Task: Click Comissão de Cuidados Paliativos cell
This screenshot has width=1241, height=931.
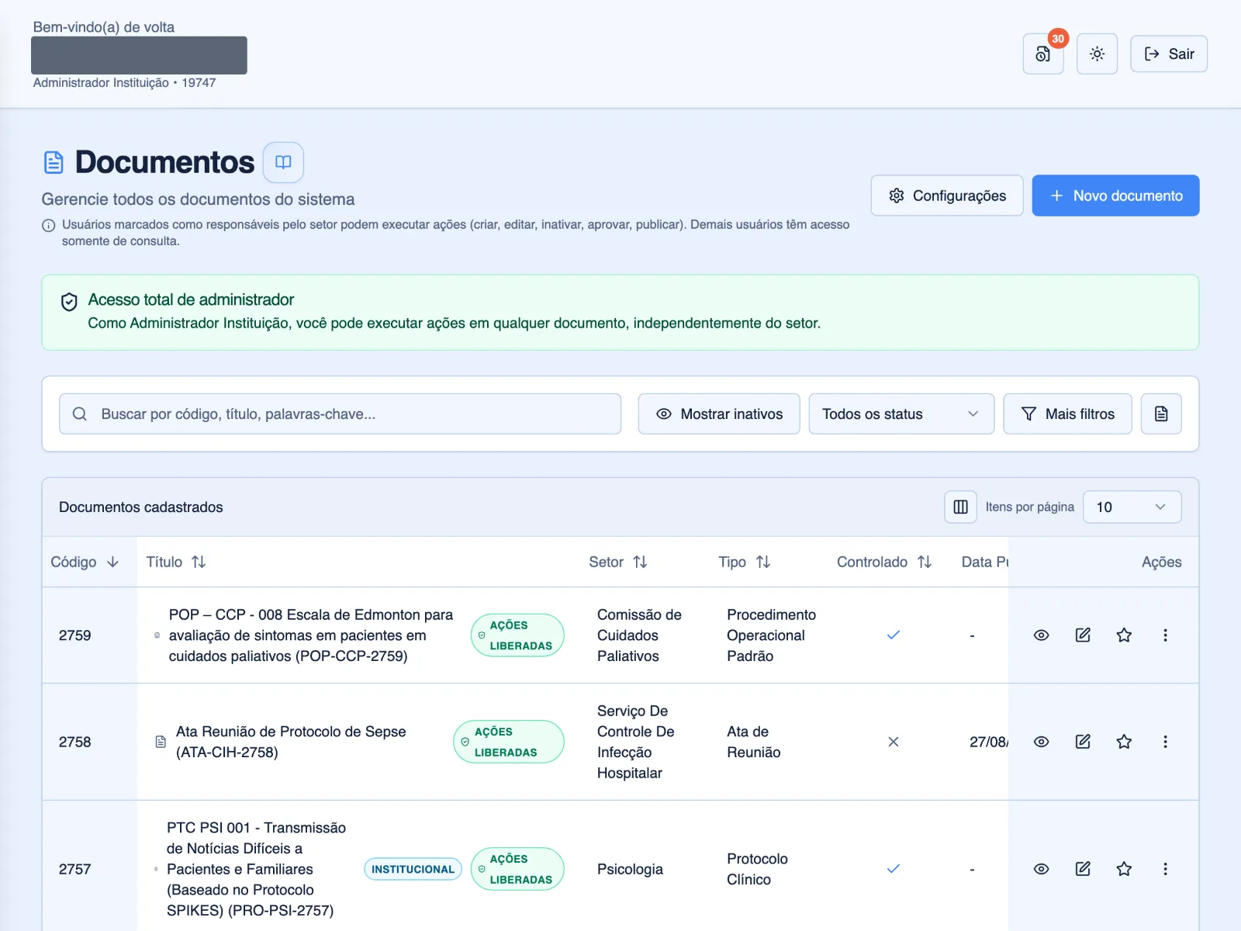Action: (x=639, y=635)
